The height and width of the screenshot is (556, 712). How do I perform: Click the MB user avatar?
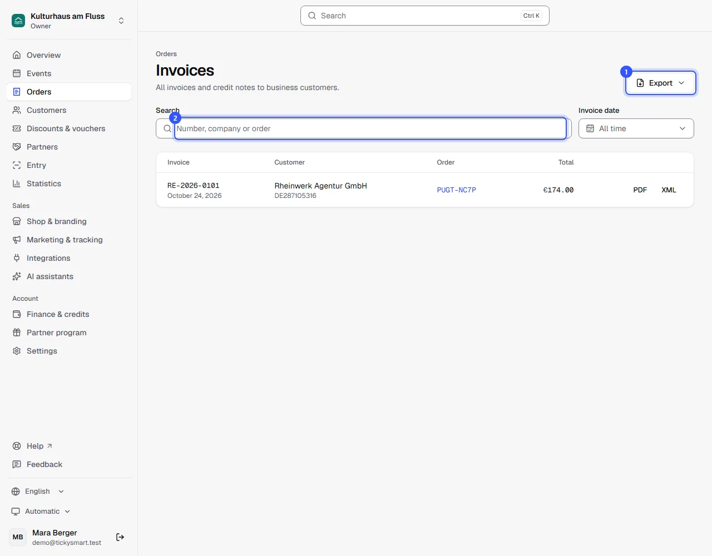pyautogui.click(x=18, y=537)
